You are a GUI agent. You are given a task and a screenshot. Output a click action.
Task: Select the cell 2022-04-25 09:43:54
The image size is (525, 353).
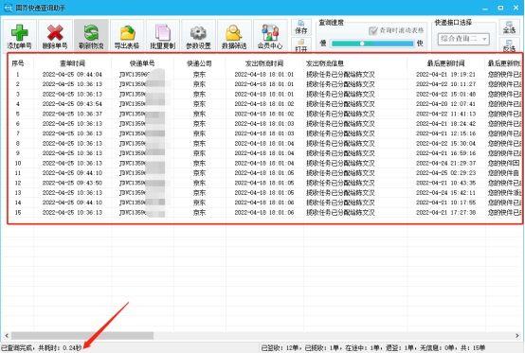(x=72, y=104)
